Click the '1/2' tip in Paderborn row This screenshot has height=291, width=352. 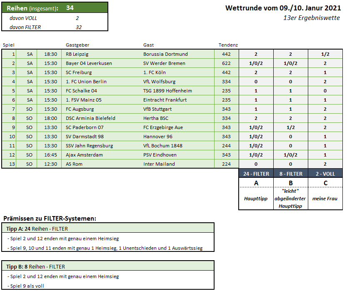tap(290, 127)
